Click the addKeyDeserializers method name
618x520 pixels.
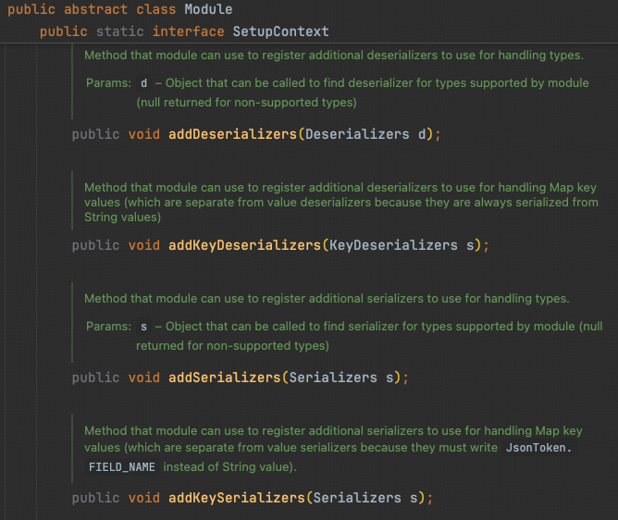point(244,245)
